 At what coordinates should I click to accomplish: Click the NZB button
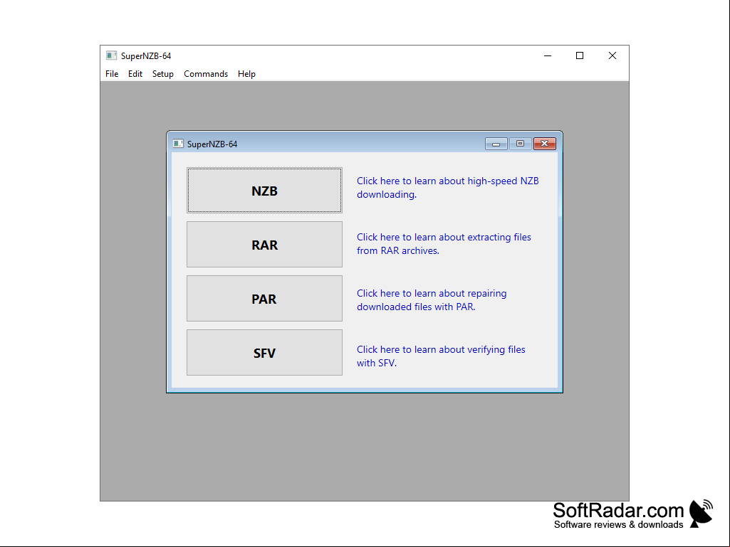coord(264,191)
